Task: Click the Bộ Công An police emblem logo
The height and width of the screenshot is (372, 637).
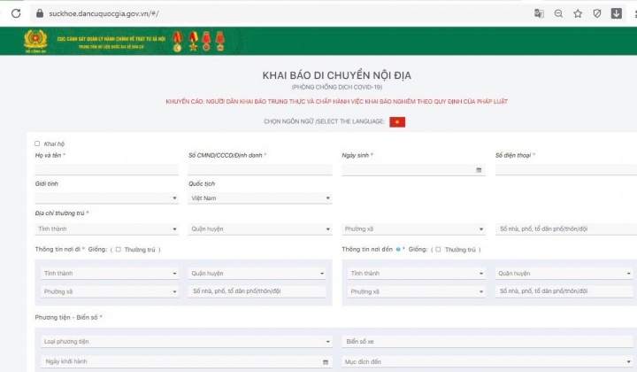Action: pos(35,41)
